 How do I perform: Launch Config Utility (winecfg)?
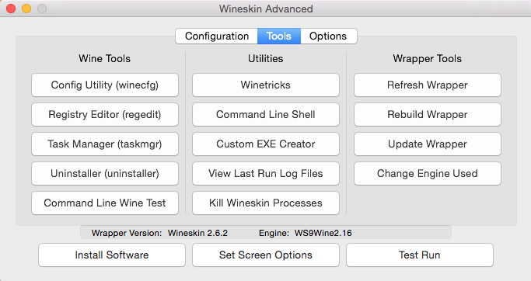105,85
